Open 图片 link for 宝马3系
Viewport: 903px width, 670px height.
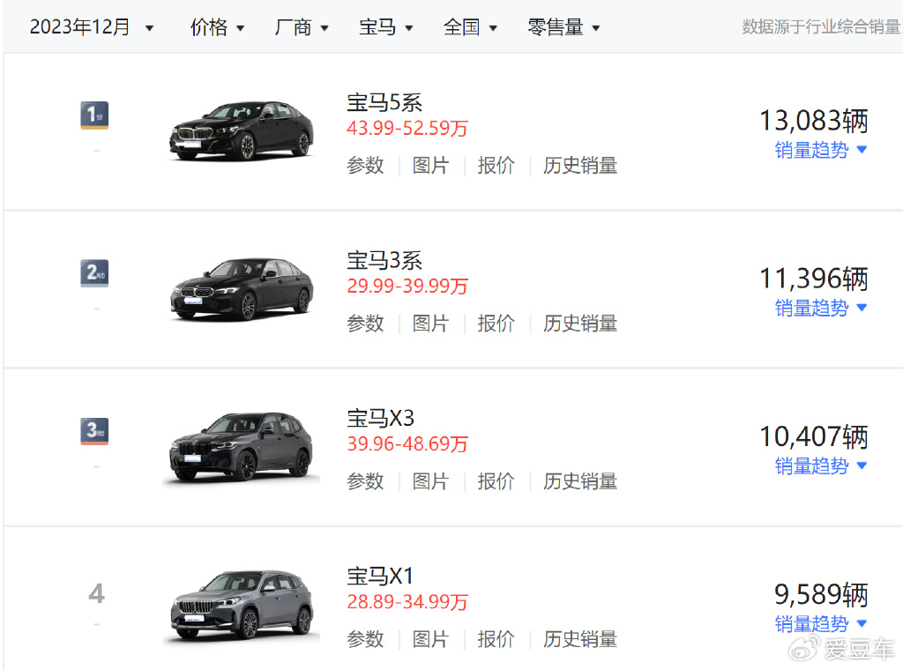[x=430, y=324]
